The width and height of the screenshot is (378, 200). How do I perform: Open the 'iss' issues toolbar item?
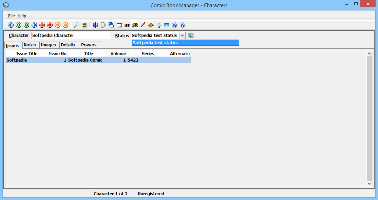(127, 25)
